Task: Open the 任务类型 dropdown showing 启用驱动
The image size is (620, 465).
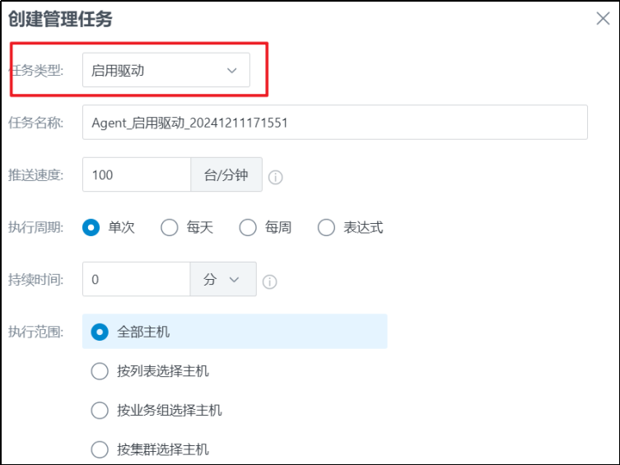Action: pyautogui.click(x=165, y=71)
